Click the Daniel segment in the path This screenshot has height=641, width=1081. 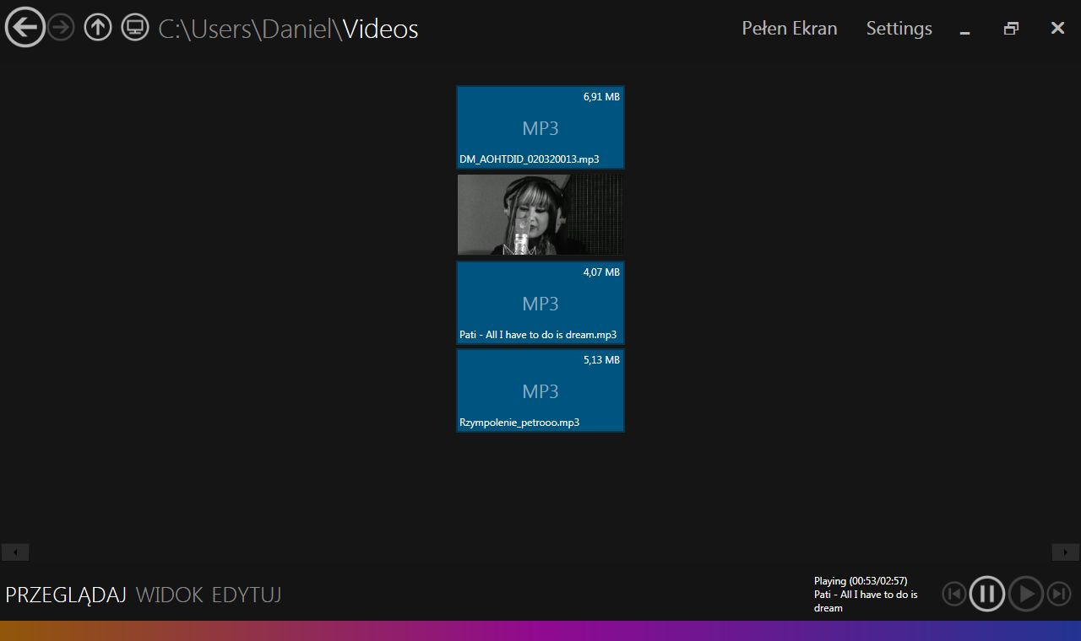[298, 29]
